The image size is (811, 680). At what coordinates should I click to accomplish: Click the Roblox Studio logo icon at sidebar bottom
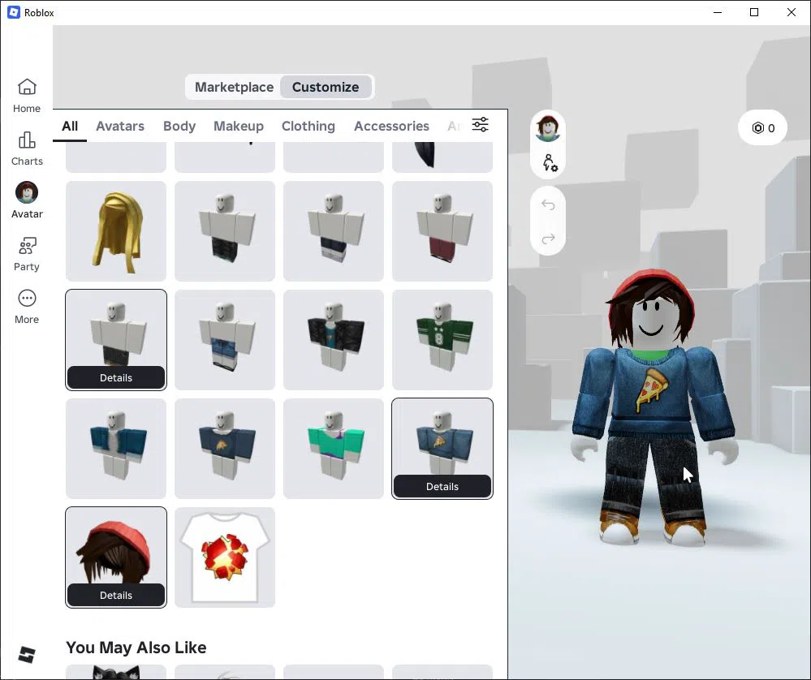coord(27,654)
